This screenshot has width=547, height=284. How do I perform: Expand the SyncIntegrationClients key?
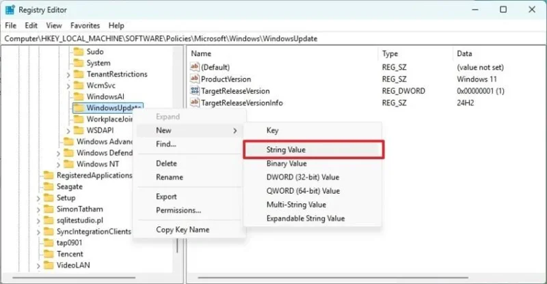(38, 232)
